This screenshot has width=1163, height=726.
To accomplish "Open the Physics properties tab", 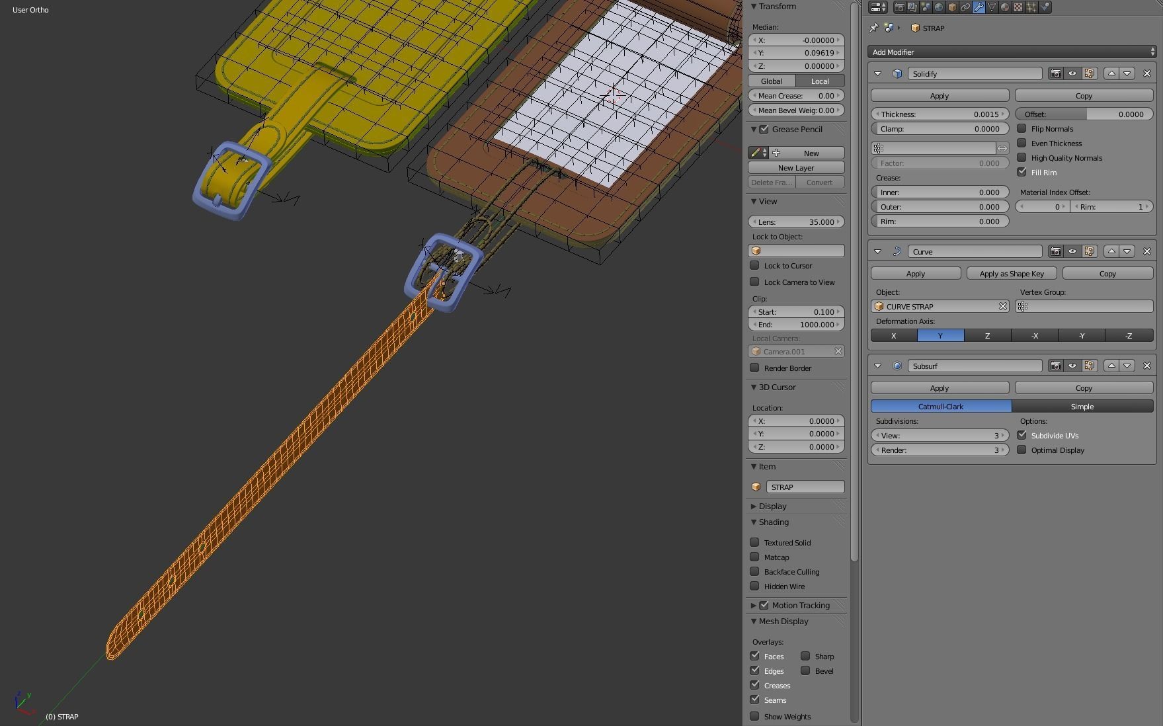I will pyautogui.click(x=1045, y=7).
